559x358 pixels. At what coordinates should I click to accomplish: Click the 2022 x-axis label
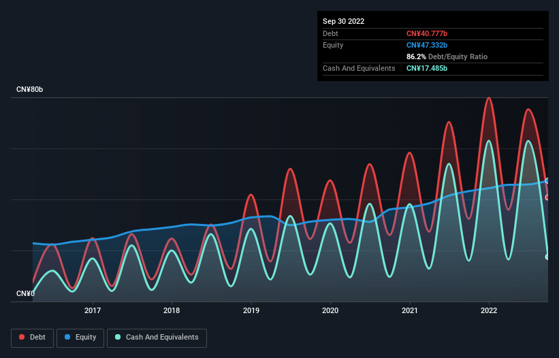[489, 310]
